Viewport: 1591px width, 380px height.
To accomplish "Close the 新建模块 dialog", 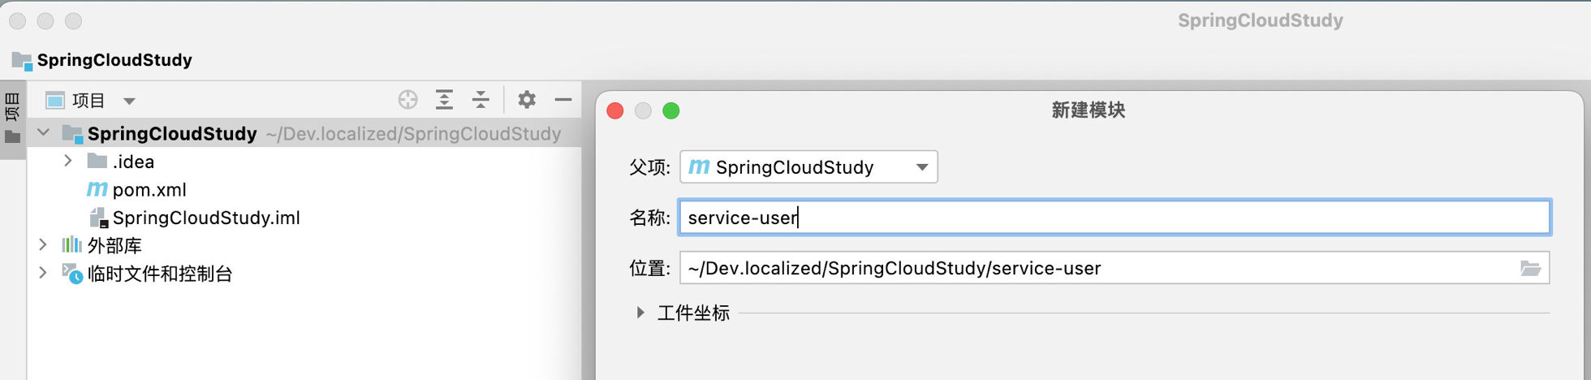I will tap(615, 110).
